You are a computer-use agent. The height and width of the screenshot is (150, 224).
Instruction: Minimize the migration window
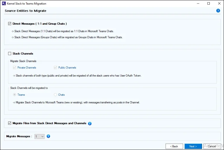pyautogui.click(x=198, y=3)
